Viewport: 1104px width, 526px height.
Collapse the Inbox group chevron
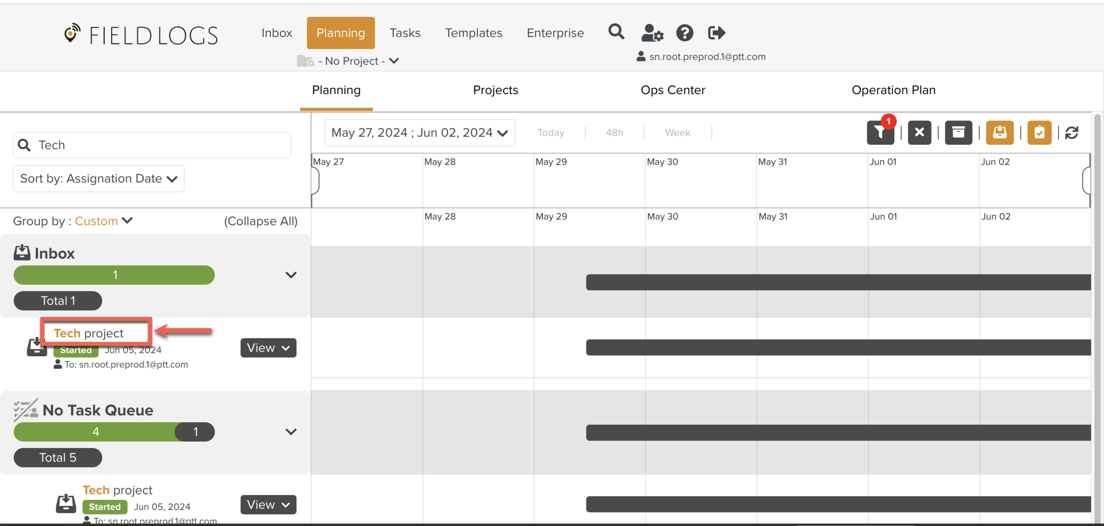pyautogui.click(x=291, y=275)
